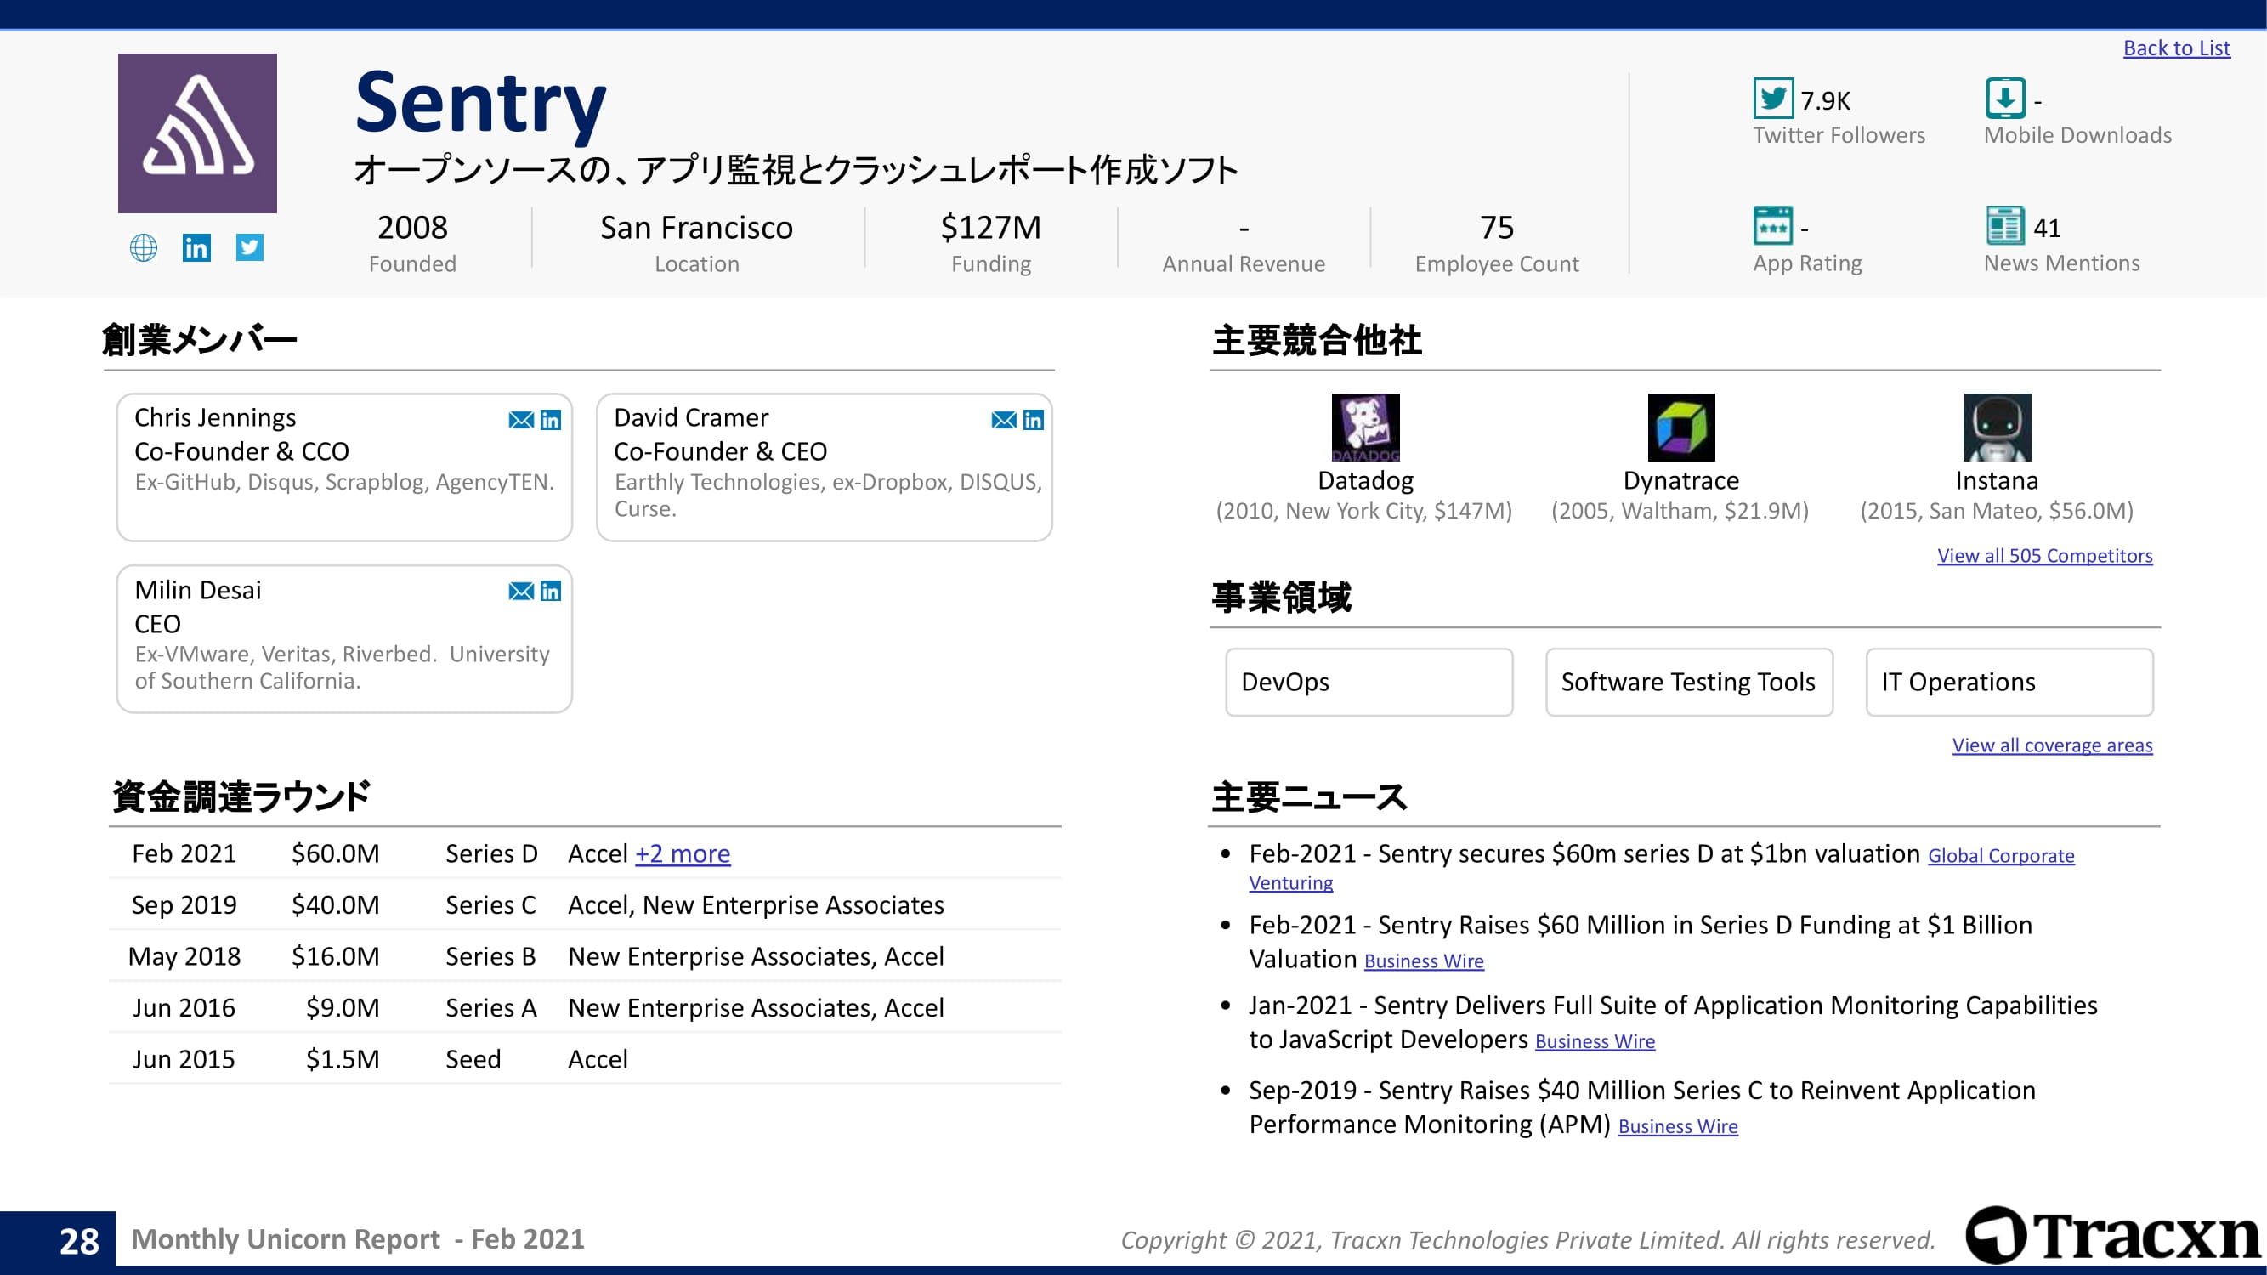This screenshot has height=1275, width=2267.
Task: Expand '+2 more' Series D investors
Action: point(682,854)
